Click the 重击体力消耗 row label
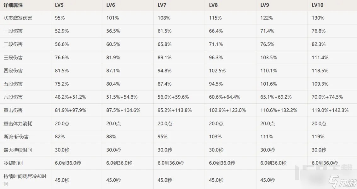357x189 pixels. pos(18,123)
